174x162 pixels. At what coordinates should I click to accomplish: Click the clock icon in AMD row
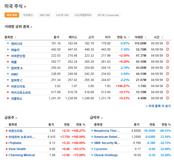pyautogui.click(x=167, y=74)
